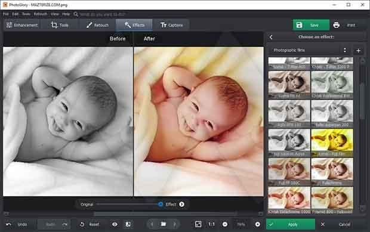Click the folder browse icon

[x=164, y=224]
